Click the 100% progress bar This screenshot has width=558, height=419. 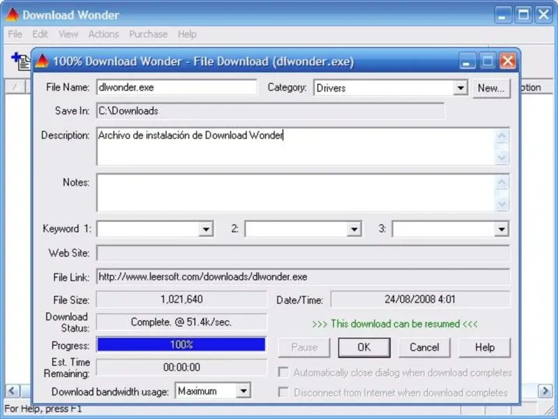(181, 344)
